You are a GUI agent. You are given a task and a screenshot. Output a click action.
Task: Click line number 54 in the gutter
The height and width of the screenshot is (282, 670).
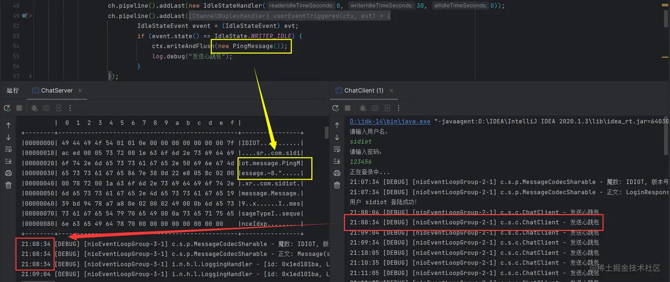tap(16, 46)
